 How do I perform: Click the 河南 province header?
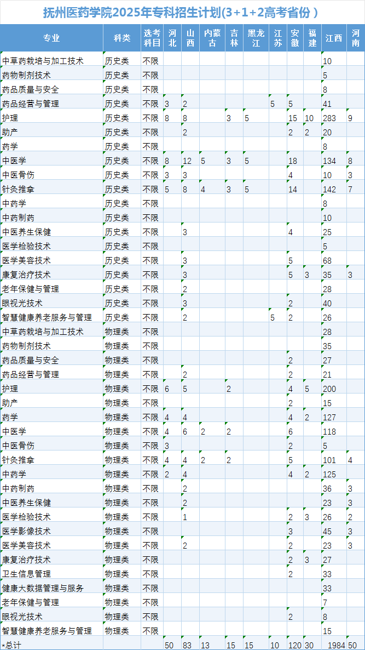356,38
